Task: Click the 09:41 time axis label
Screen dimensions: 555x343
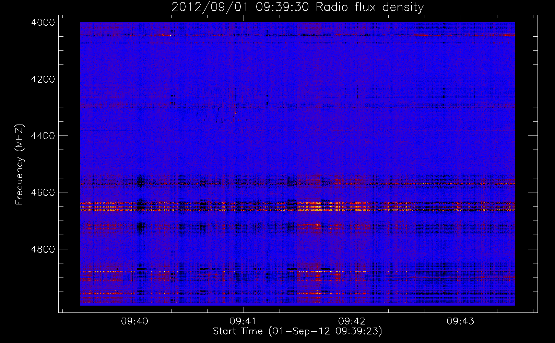Action: (x=243, y=321)
